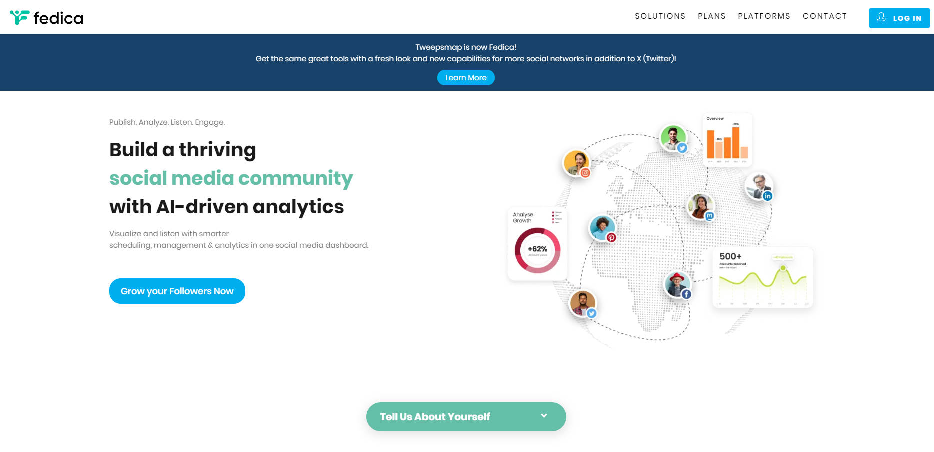Click the Fedica logo
The image size is (934, 452).
click(46, 18)
